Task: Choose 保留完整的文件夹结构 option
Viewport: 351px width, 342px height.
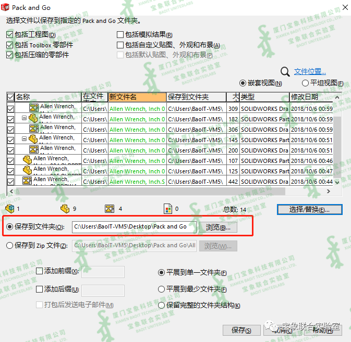Action: click(x=161, y=305)
